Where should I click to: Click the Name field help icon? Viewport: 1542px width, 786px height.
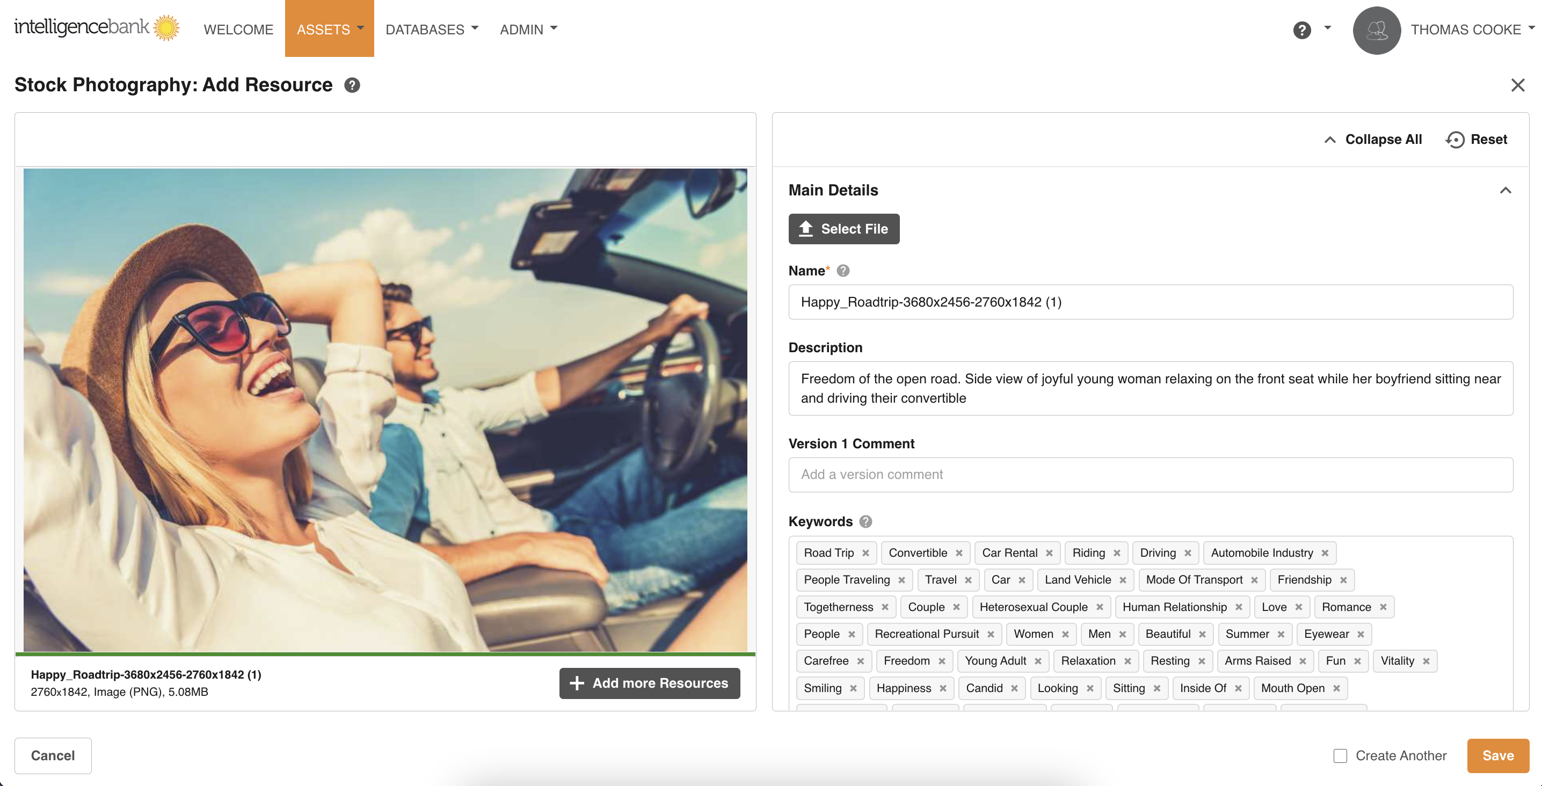(843, 271)
